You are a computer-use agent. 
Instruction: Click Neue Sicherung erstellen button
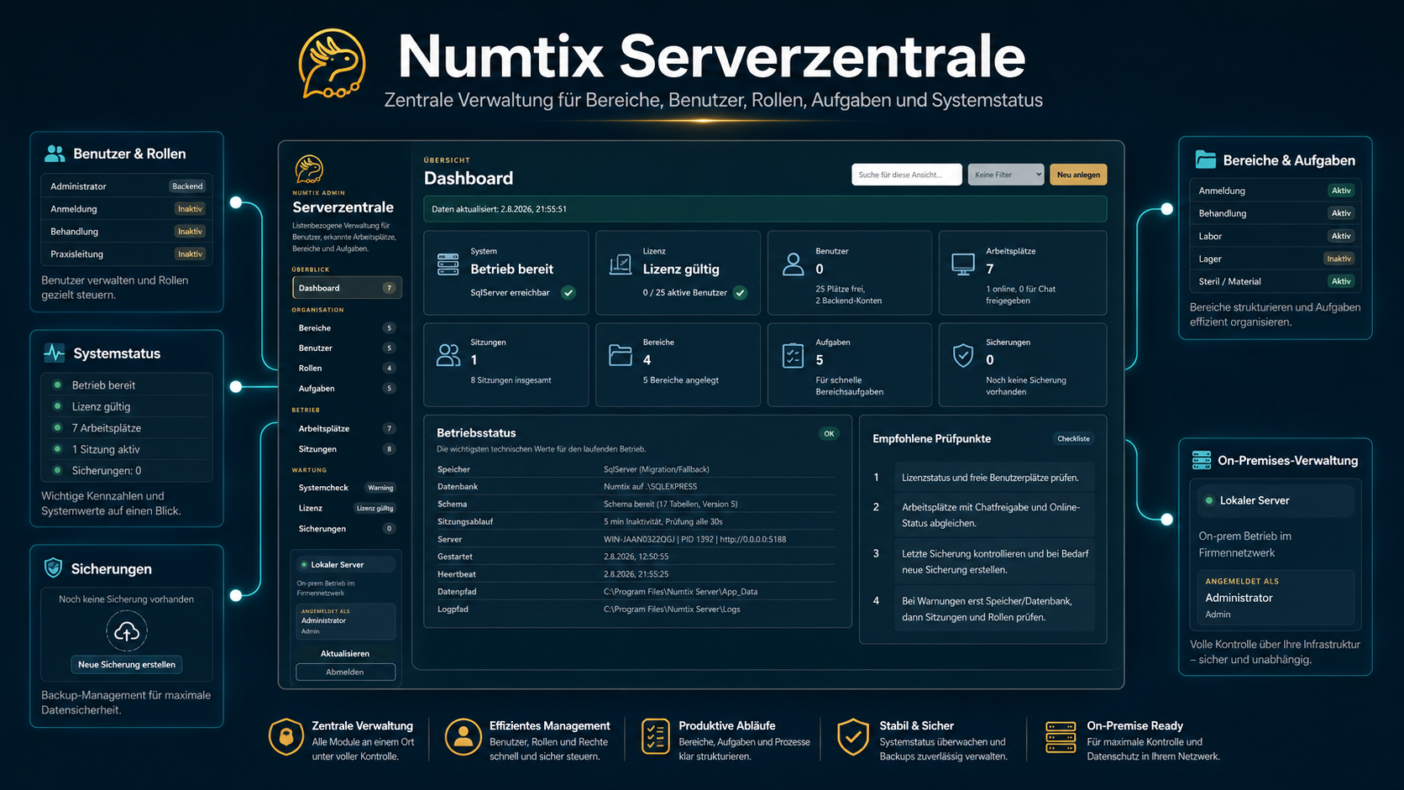click(x=127, y=664)
